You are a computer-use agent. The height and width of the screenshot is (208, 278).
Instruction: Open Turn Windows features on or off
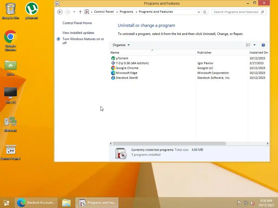(83, 41)
